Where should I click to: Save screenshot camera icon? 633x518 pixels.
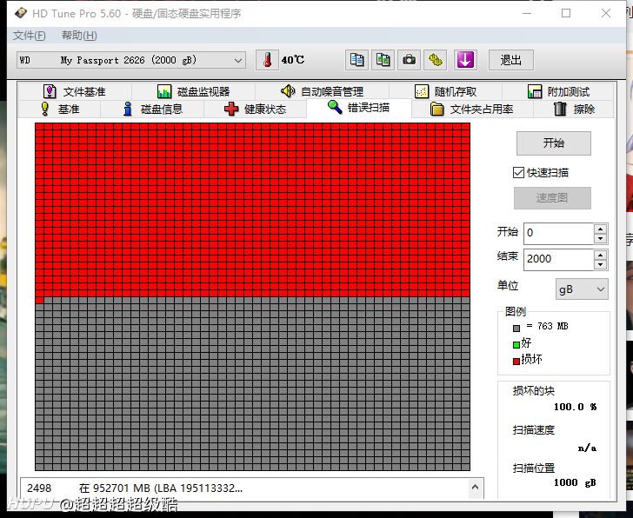(x=409, y=60)
